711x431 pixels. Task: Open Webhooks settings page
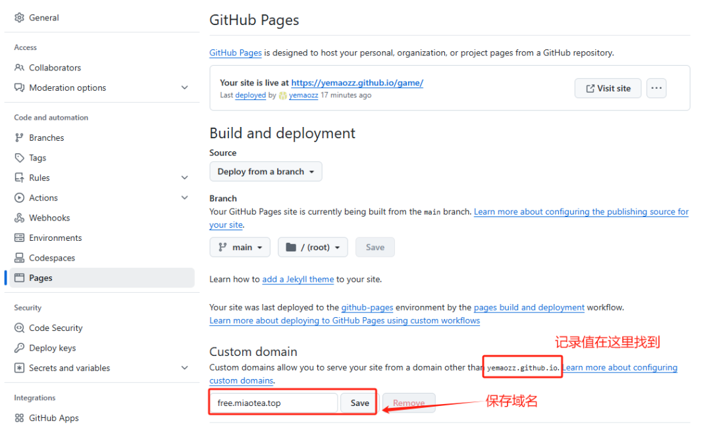[x=49, y=218]
